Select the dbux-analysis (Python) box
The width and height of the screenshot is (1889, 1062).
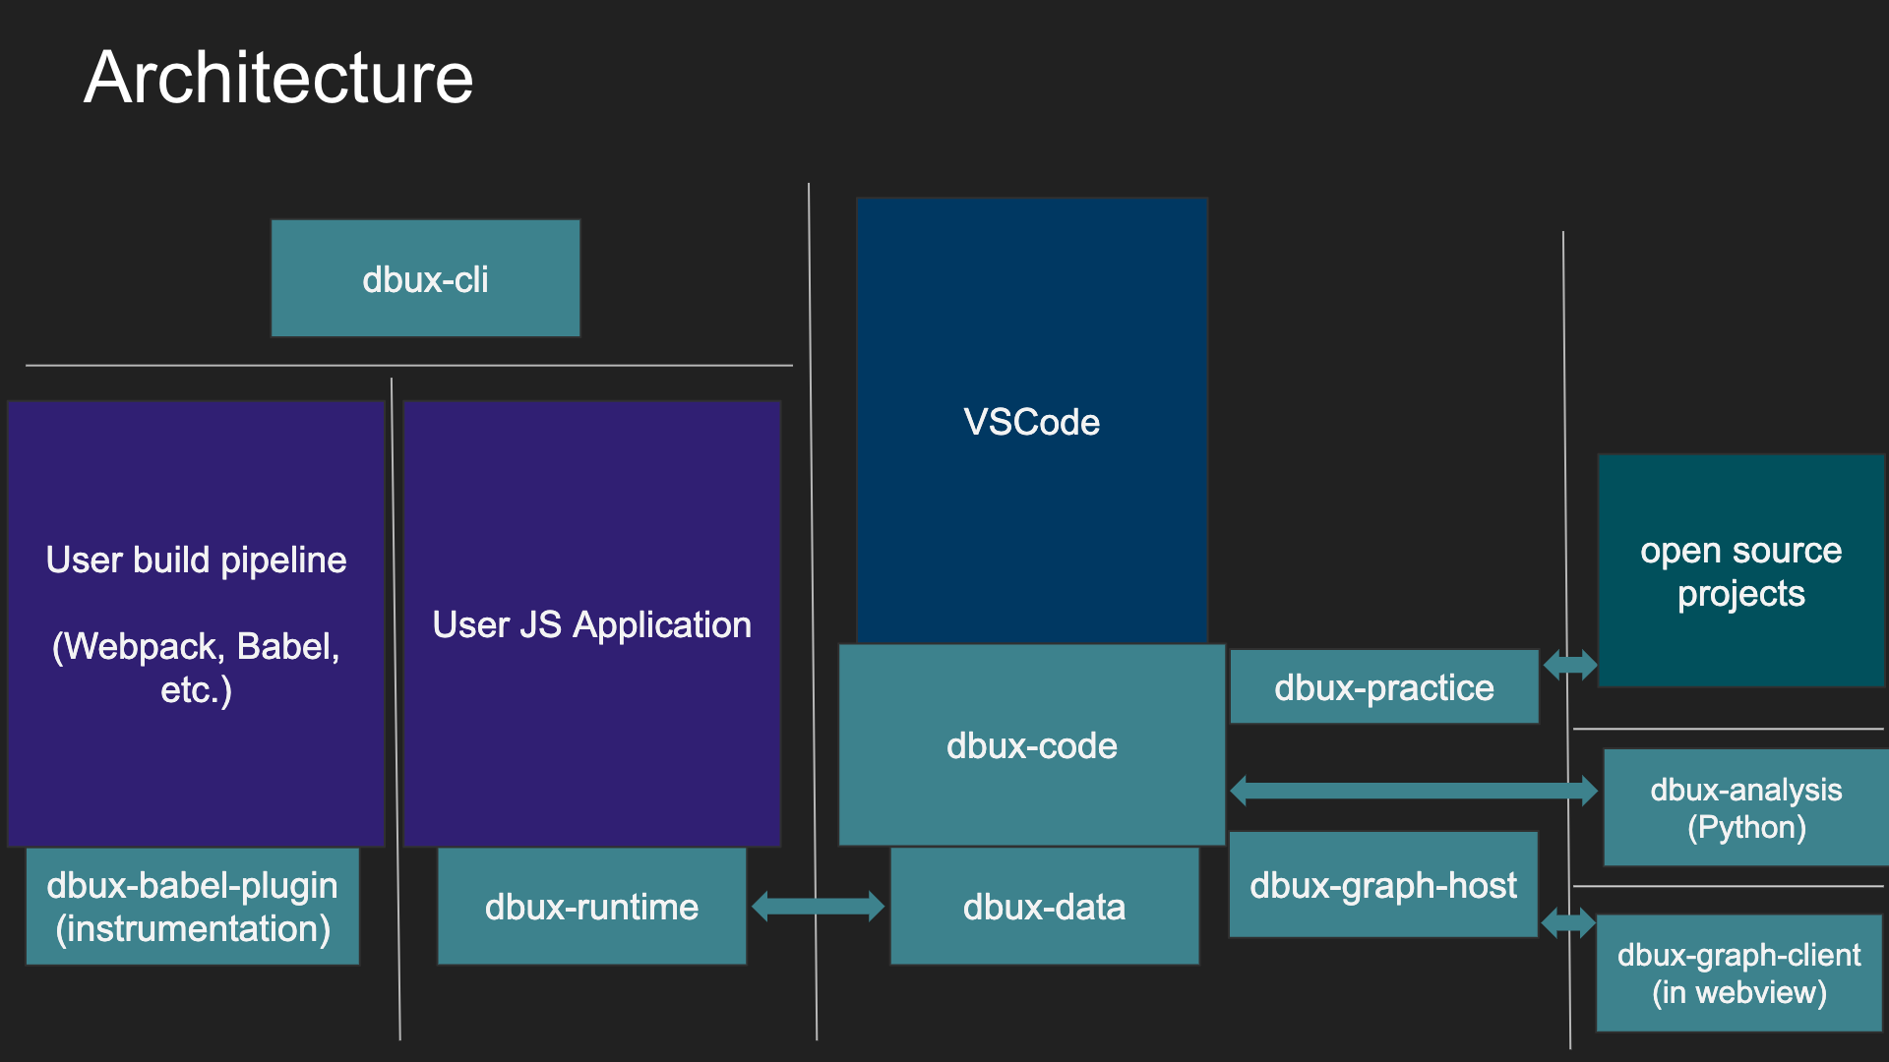point(1745,807)
